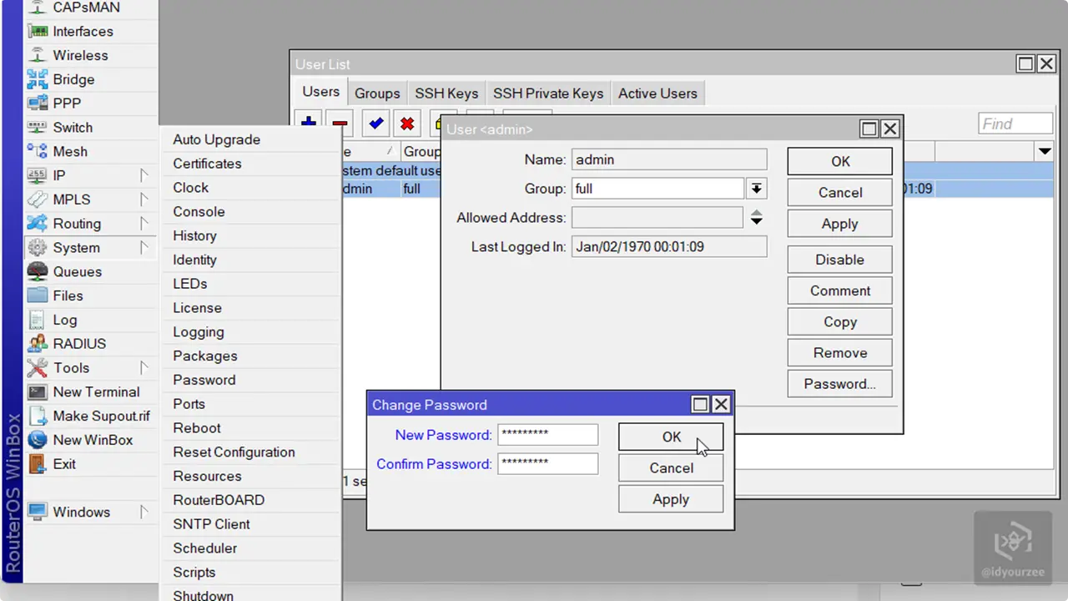Expand the IP submenu arrow

tap(144, 175)
